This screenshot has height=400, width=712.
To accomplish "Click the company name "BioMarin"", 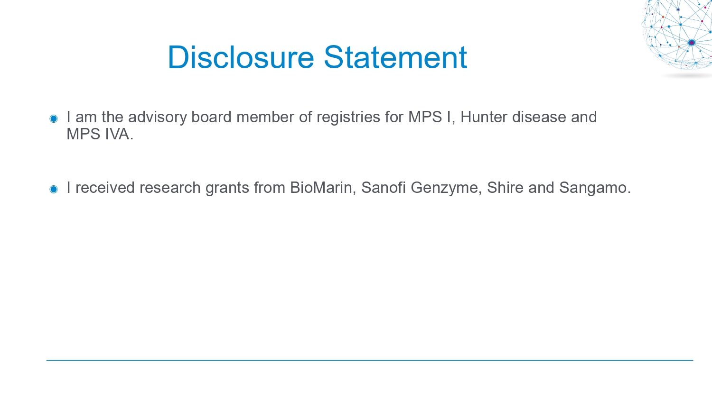I will (321, 188).
